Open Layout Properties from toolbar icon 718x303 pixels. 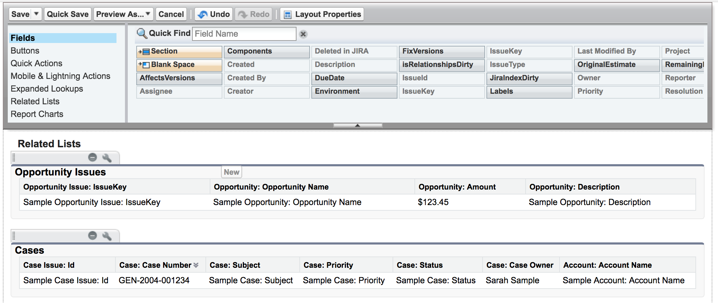tap(288, 14)
